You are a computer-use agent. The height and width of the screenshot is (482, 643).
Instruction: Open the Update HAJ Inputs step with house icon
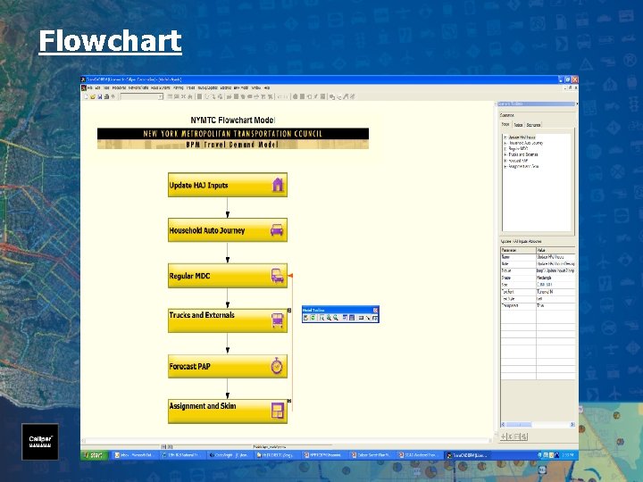(x=228, y=185)
